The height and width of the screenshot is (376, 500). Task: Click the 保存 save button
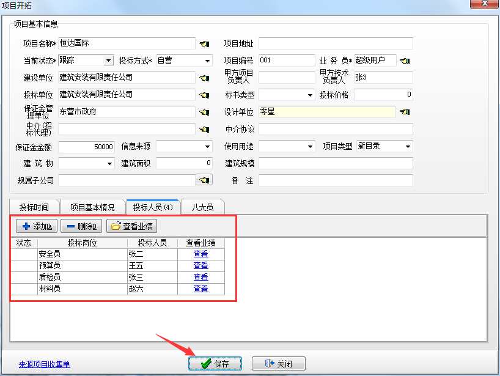tap(215, 364)
